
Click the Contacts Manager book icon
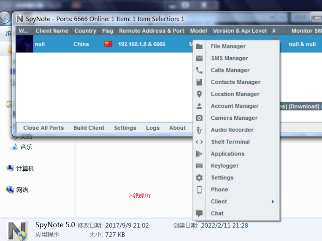click(x=199, y=82)
